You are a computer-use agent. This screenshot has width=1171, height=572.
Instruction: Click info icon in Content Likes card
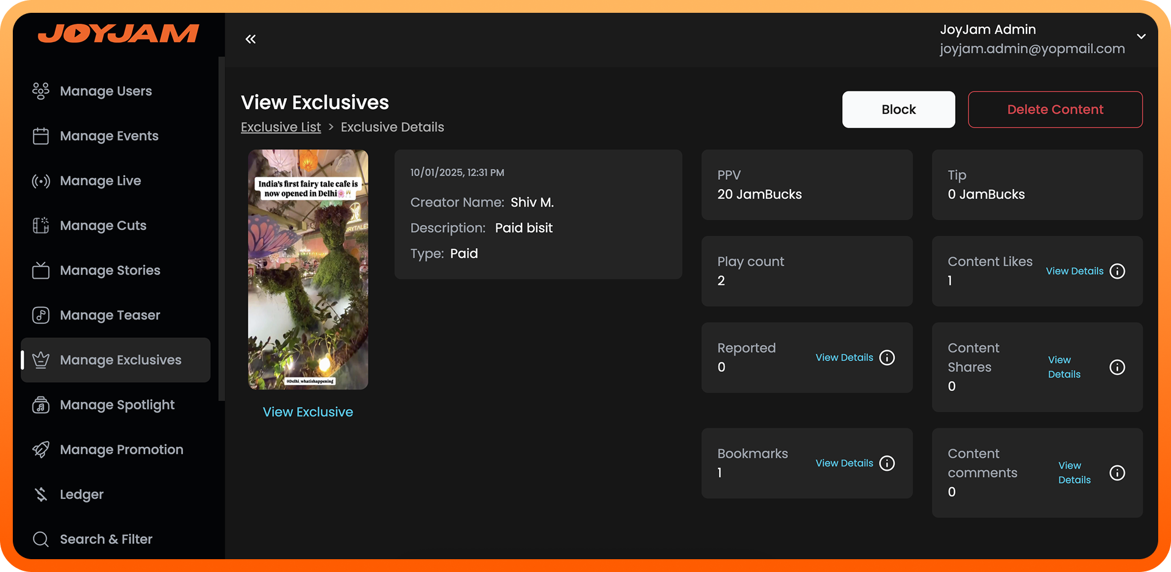point(1117,271)
